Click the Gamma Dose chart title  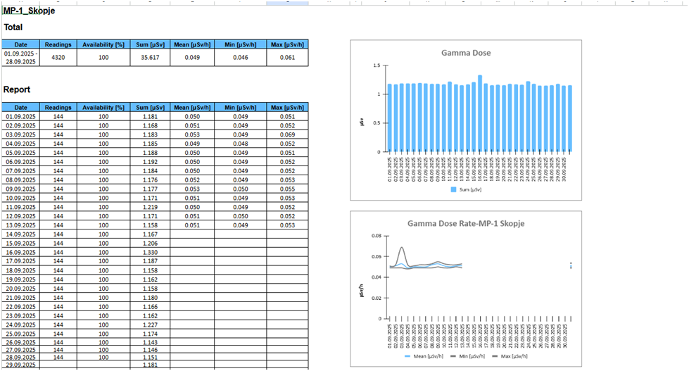tap(466, 53)
